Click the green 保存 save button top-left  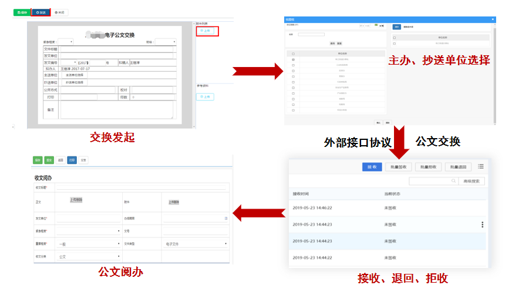pos(22,12)
